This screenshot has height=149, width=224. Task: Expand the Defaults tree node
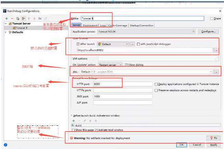(x=5, y=32)
